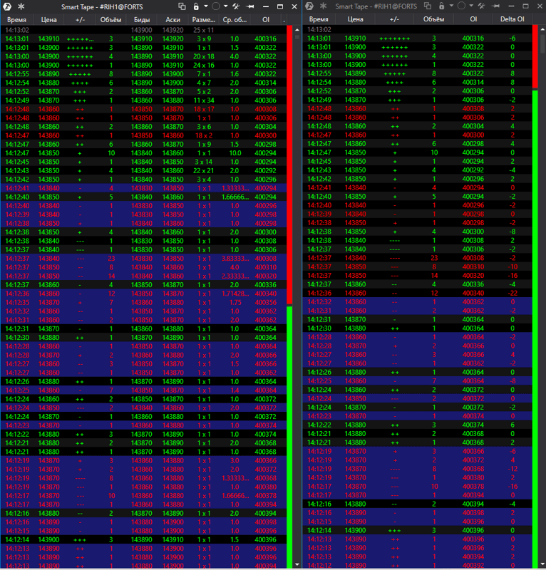The height and width of the screenshot is (570, 546).
Task: Click the green buy-volume bar in right window
Action: [x=535, y=329]
